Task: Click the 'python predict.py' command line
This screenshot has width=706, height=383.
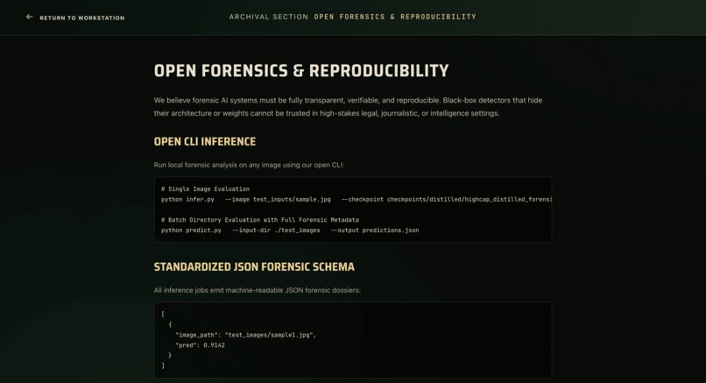Action: (290, 231)
